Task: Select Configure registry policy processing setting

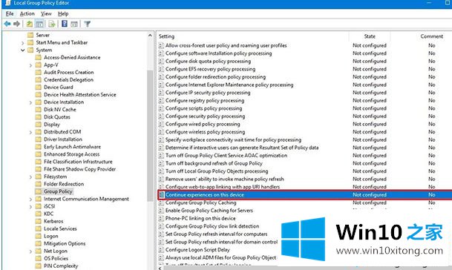Action: point(205,101)
